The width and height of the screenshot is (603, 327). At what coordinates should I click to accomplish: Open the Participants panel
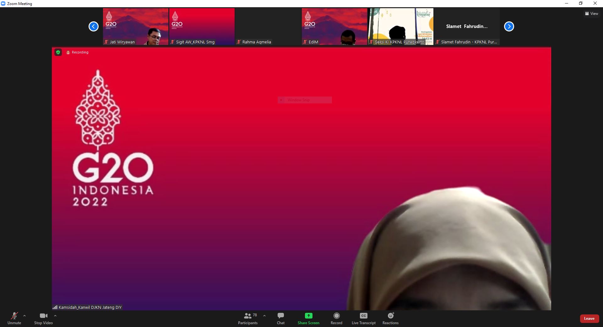pyautogui.click(x=248, y=318)
